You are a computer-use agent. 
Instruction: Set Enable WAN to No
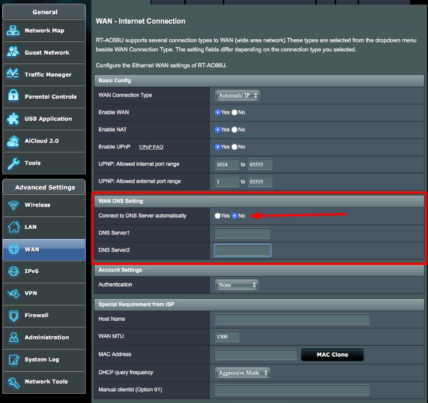234,113
